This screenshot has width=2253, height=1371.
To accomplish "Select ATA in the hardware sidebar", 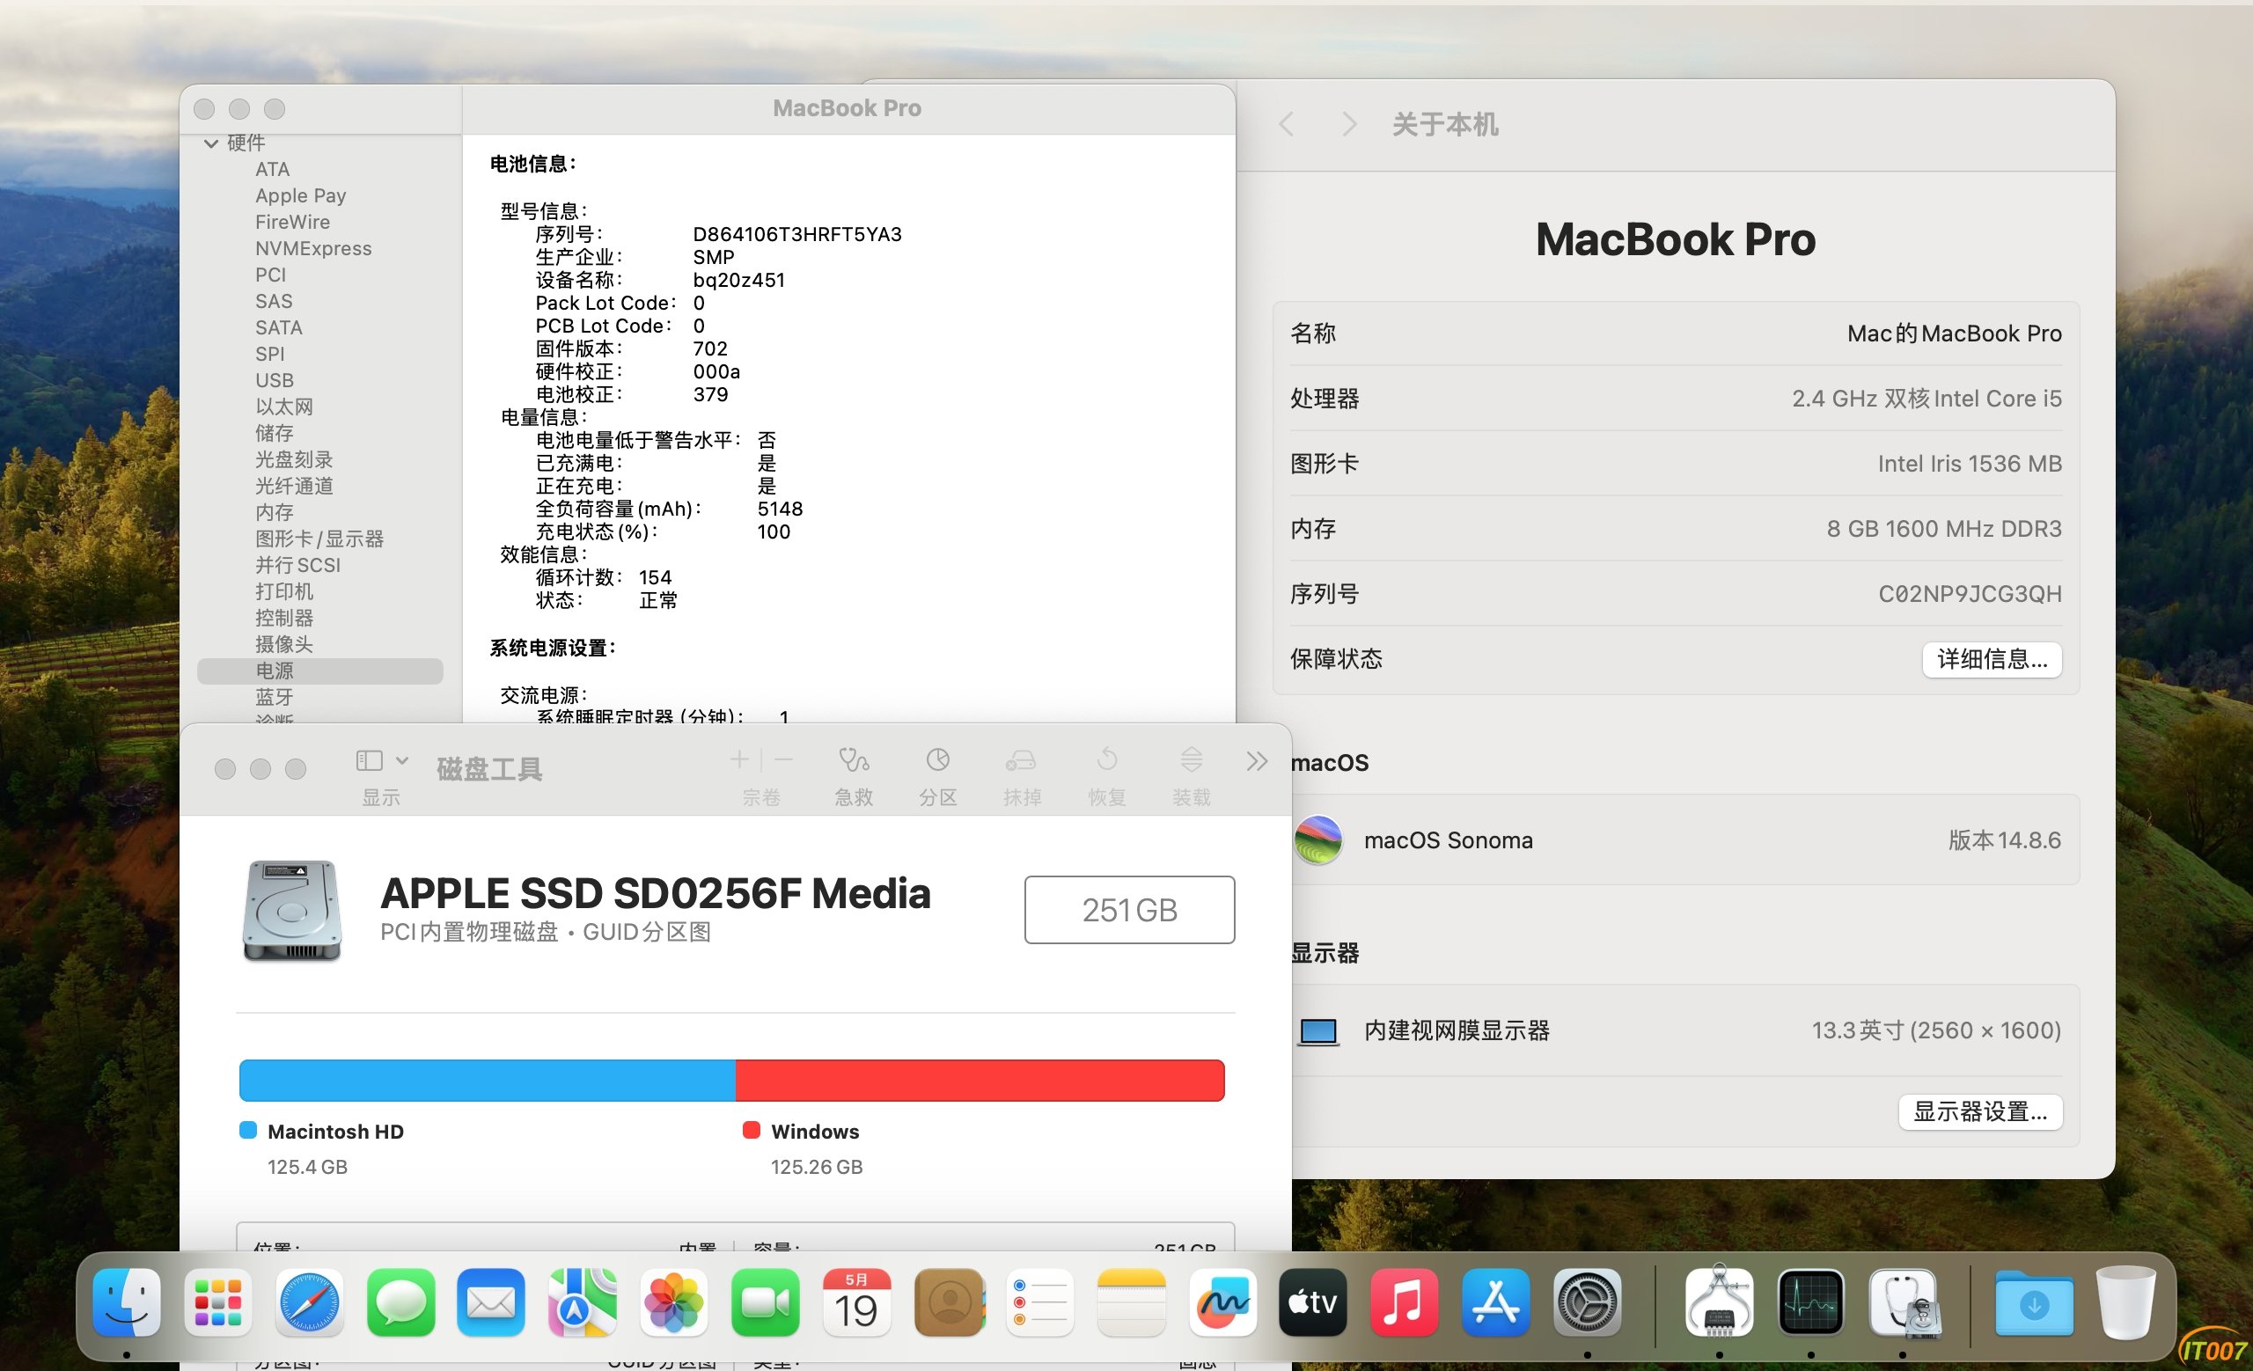I will [273, 169].
